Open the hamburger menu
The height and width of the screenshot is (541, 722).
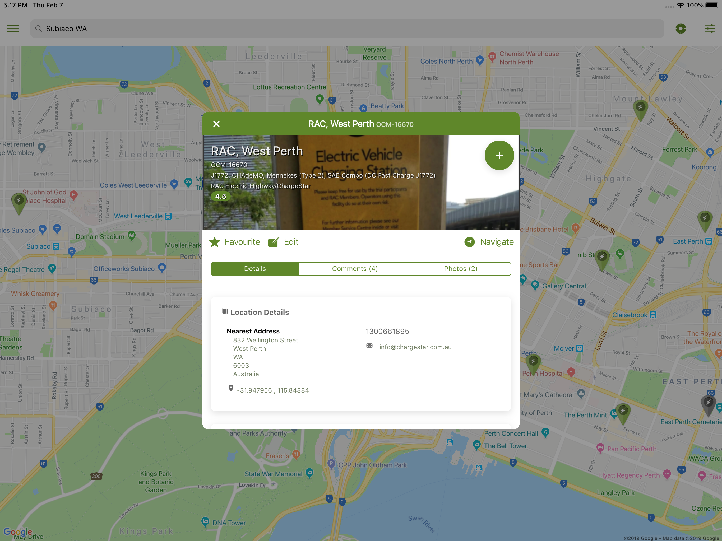13,29
